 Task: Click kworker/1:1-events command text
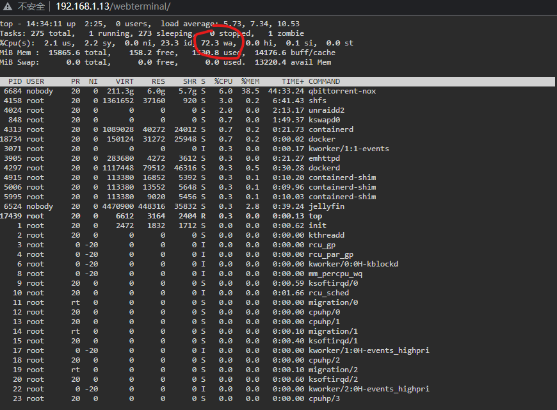[x=348, y=149]
